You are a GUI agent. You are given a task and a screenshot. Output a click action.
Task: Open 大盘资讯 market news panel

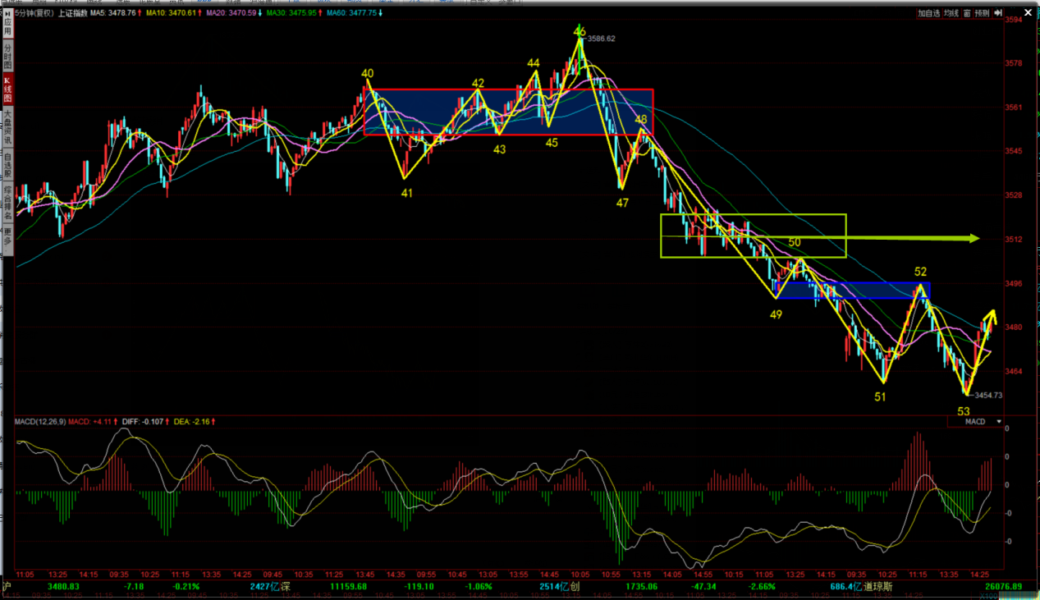coord(7,127)
